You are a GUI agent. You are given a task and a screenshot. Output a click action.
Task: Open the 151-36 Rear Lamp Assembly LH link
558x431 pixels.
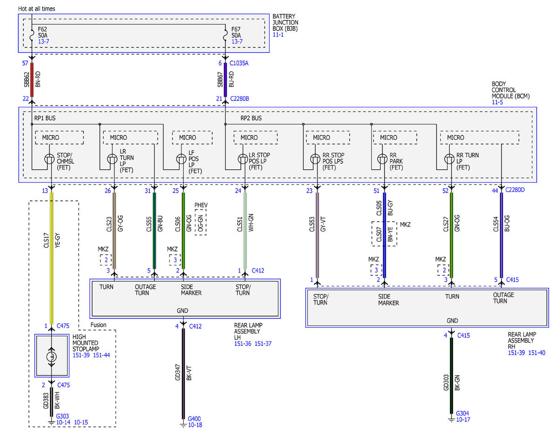[x=242, y=344]
